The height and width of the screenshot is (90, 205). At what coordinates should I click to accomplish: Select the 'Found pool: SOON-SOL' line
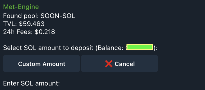pos(39,16)
